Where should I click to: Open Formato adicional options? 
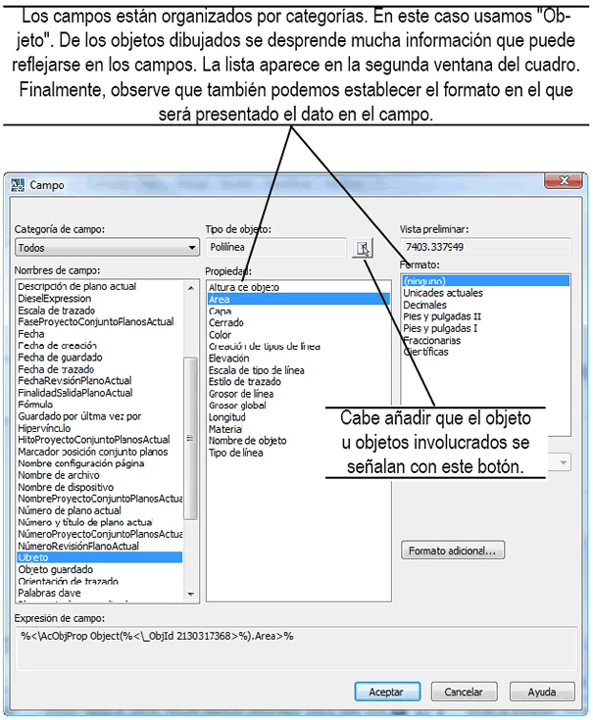(x=453, y=551)
